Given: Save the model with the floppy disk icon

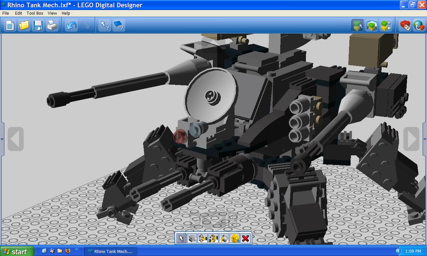Looking at the screenshot, I should (38, 25).
